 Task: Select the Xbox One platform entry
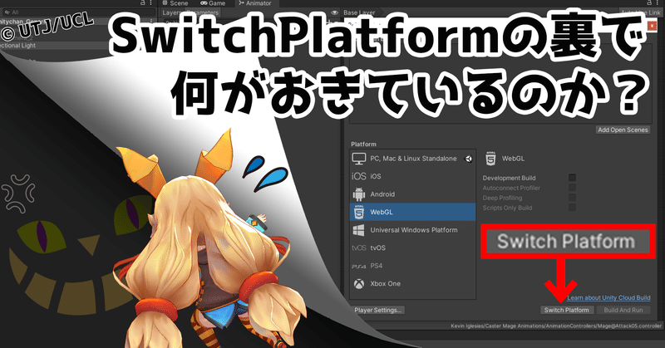[412, 283]
